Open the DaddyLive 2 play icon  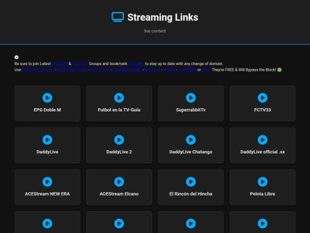[119, 140]
